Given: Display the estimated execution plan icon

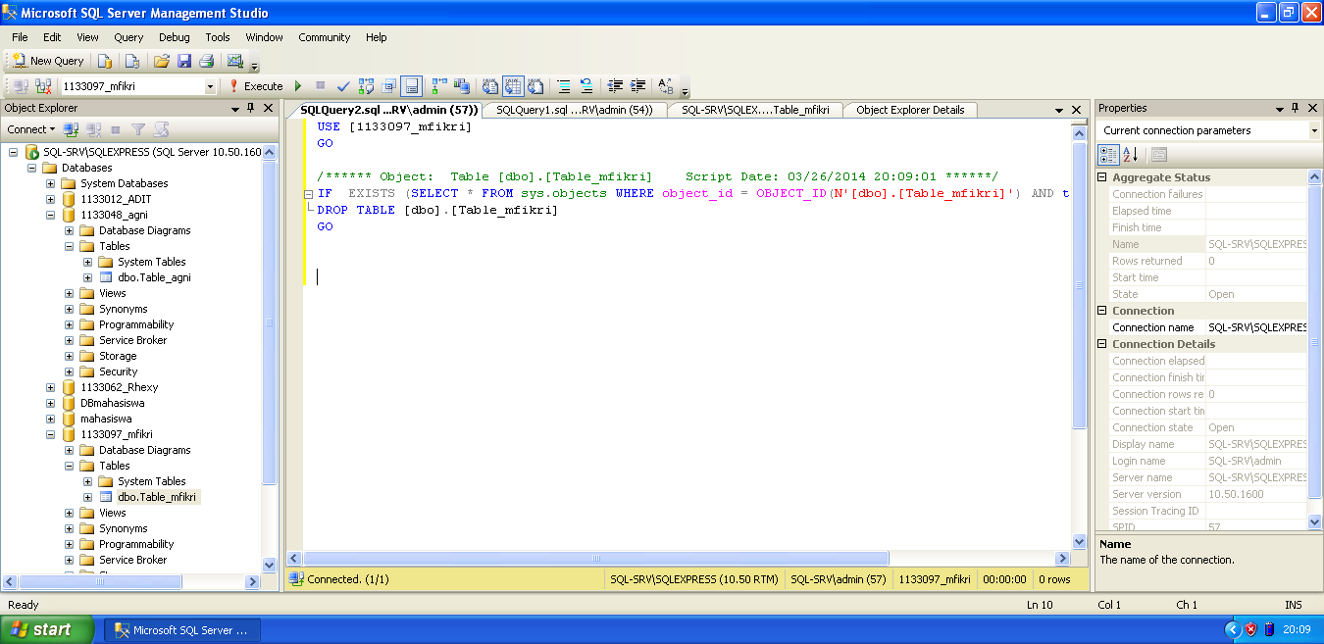Looking at the screenshot, I should point(366,86).
